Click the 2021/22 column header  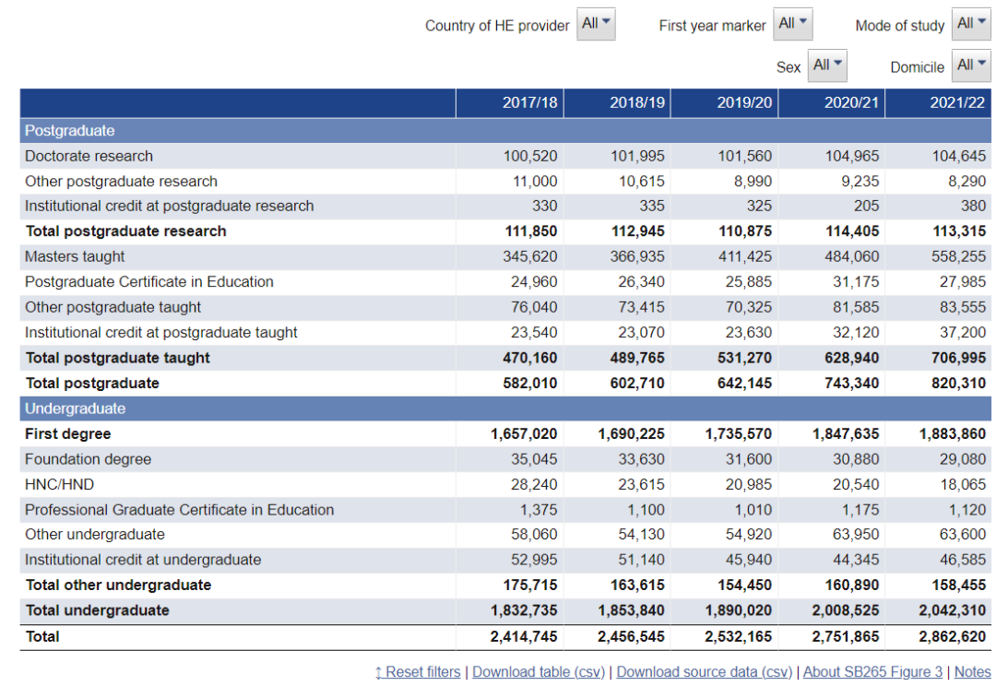point(938,103)
